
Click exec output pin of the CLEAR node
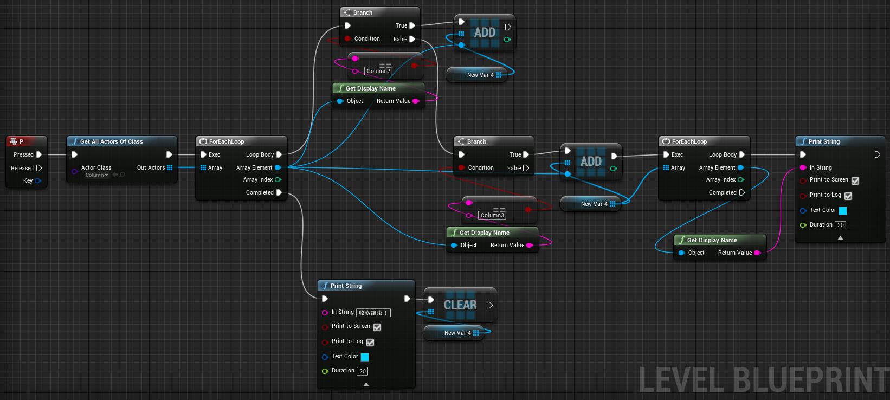click(x=489, y=305)
